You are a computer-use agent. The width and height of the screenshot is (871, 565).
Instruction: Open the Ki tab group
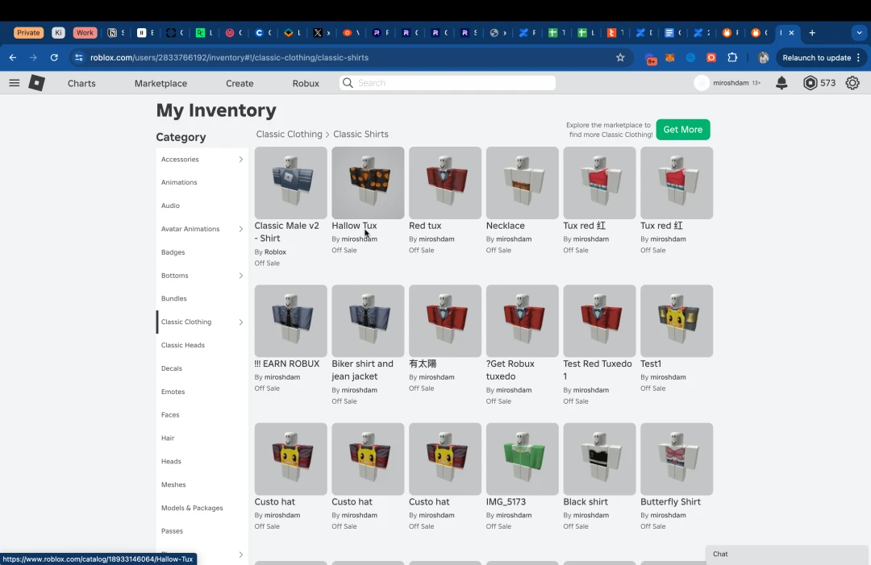tap(58, 33)
